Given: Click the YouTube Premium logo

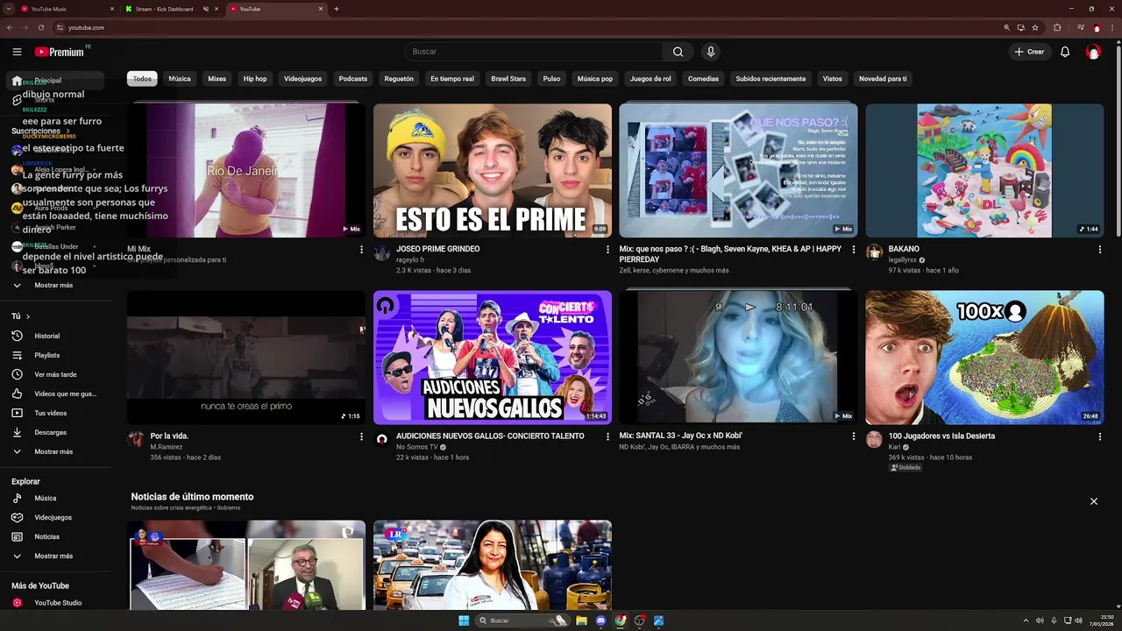Looking at the screenshot, I should tap(60, 52).
